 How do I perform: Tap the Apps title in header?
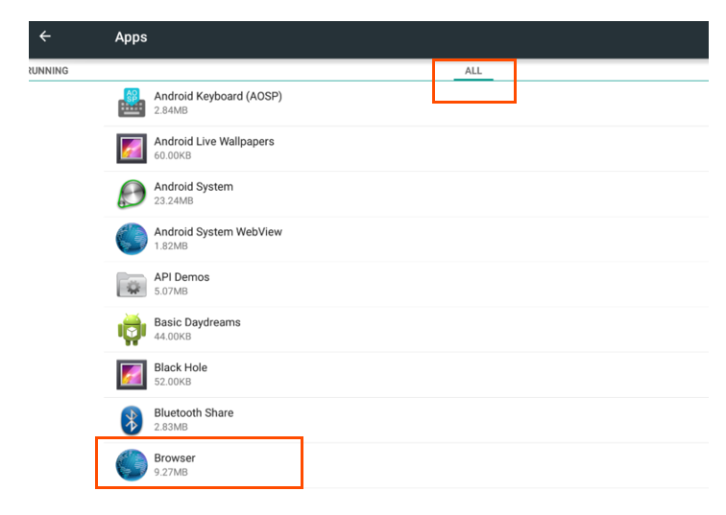coord(131,37)
